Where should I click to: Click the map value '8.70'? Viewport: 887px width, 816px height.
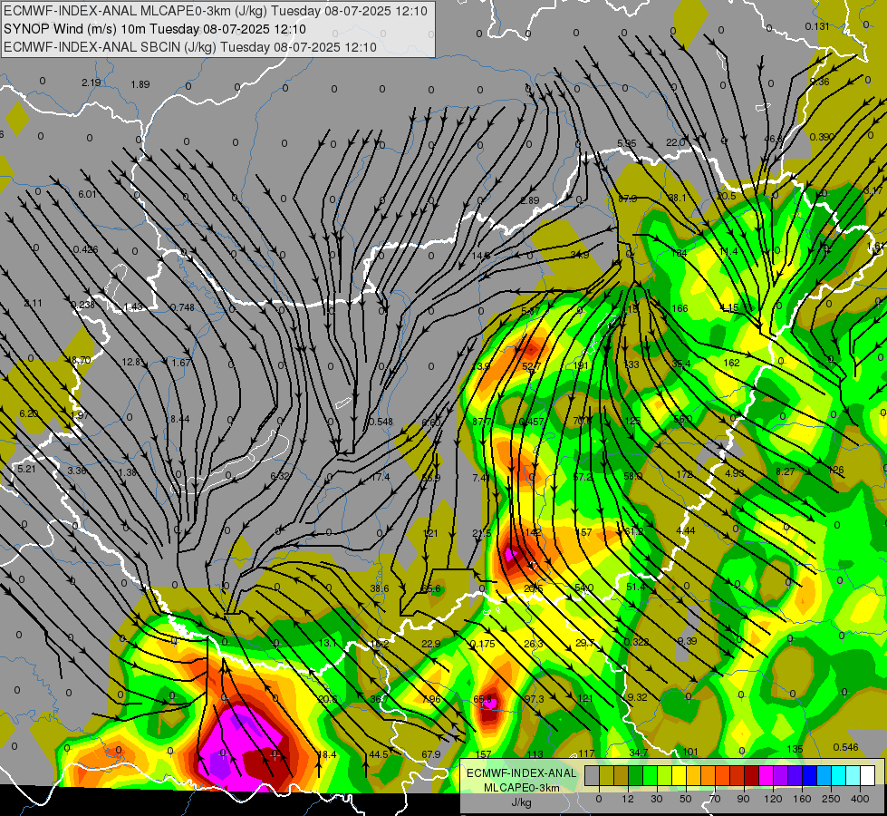click(x=81, y=360)
